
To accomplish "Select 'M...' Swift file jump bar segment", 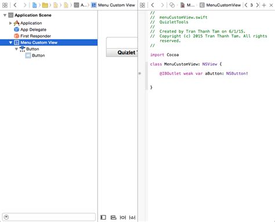I will coord(187,5).
